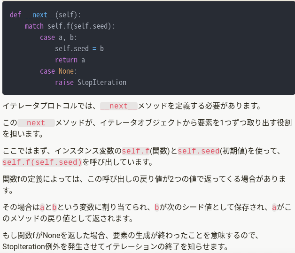Click the None keyword in the code
The width and height of the screenshot is (295, 253).
[66, 71]
